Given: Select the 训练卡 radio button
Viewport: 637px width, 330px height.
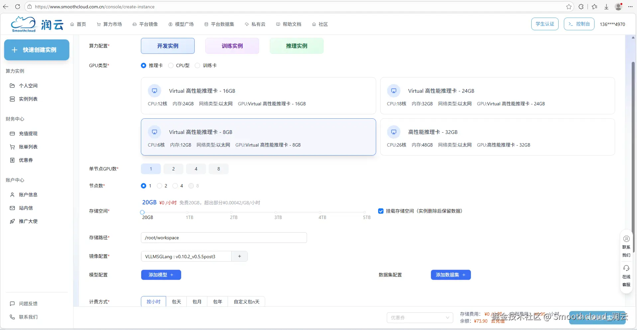Looking at the screenshot, I should coord(197,65).
